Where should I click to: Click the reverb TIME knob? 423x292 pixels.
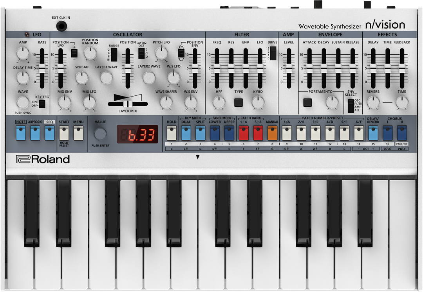pos(402,102)
